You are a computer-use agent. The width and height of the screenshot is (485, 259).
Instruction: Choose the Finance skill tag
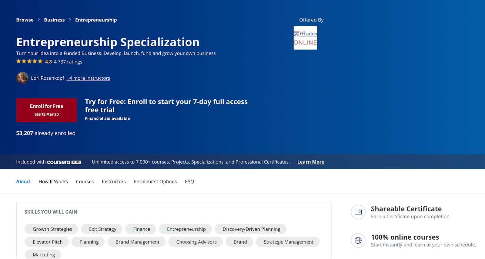click(x=141, y=229)
